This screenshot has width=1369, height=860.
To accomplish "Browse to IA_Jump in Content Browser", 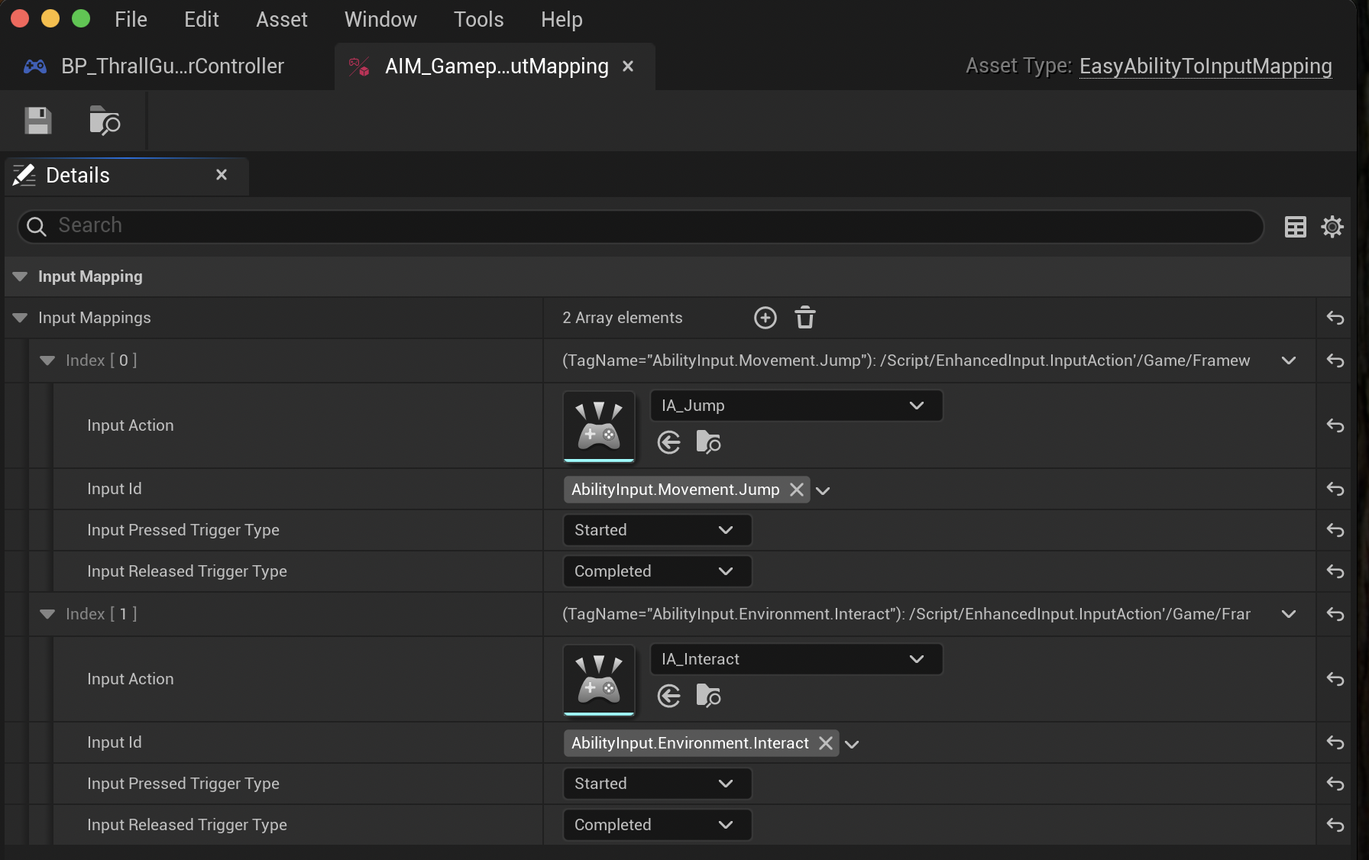I will click(707, 442).
